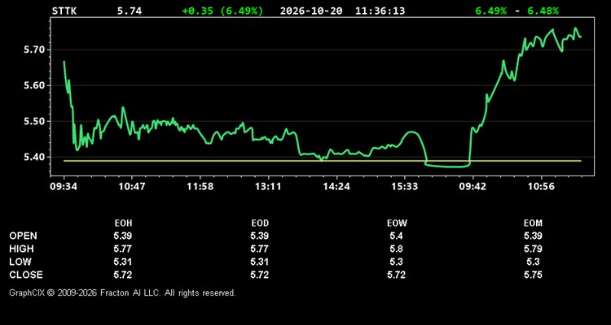Click the EOH column header
Image resolution: width=611 pixels, height=325 pixels.
123,223
